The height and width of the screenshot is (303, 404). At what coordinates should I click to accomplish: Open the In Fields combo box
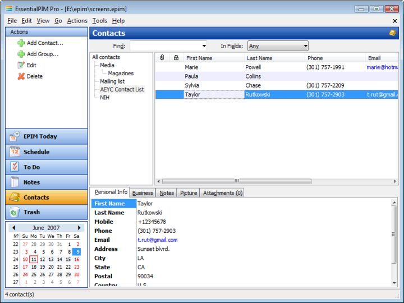[x=278, y=46]
